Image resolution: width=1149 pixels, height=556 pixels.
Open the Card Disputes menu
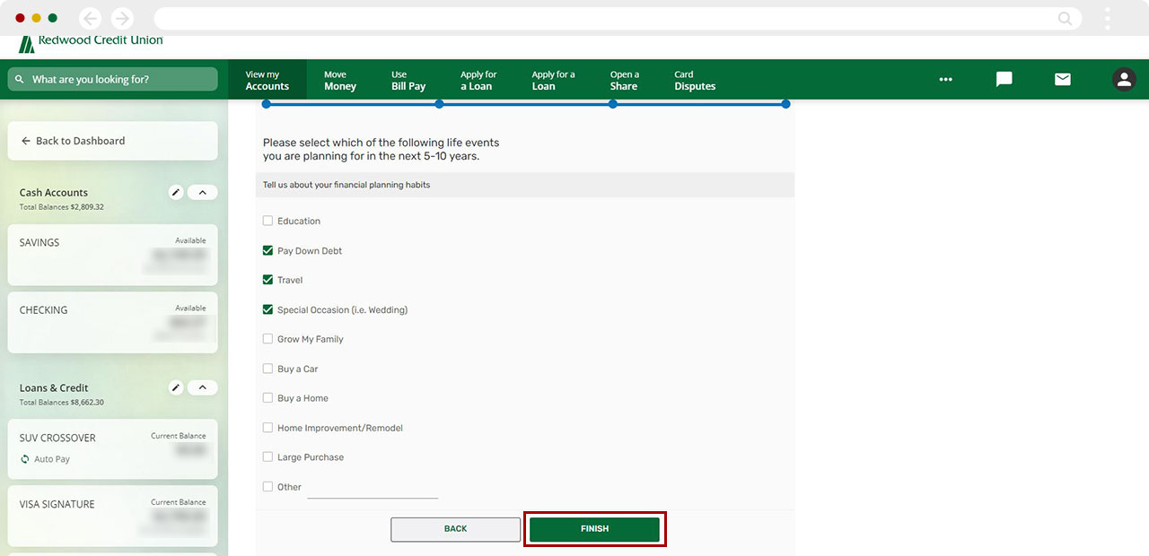pyautogui.click(x=695, y=80)
